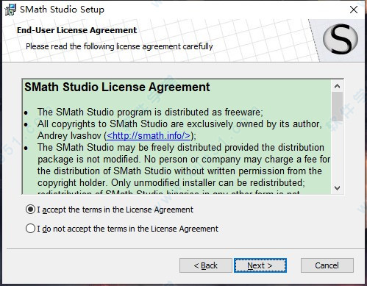Click the 'SMath Studio License Agreement' heading
The image size is (367, 286).
click(x=117, y=87)
